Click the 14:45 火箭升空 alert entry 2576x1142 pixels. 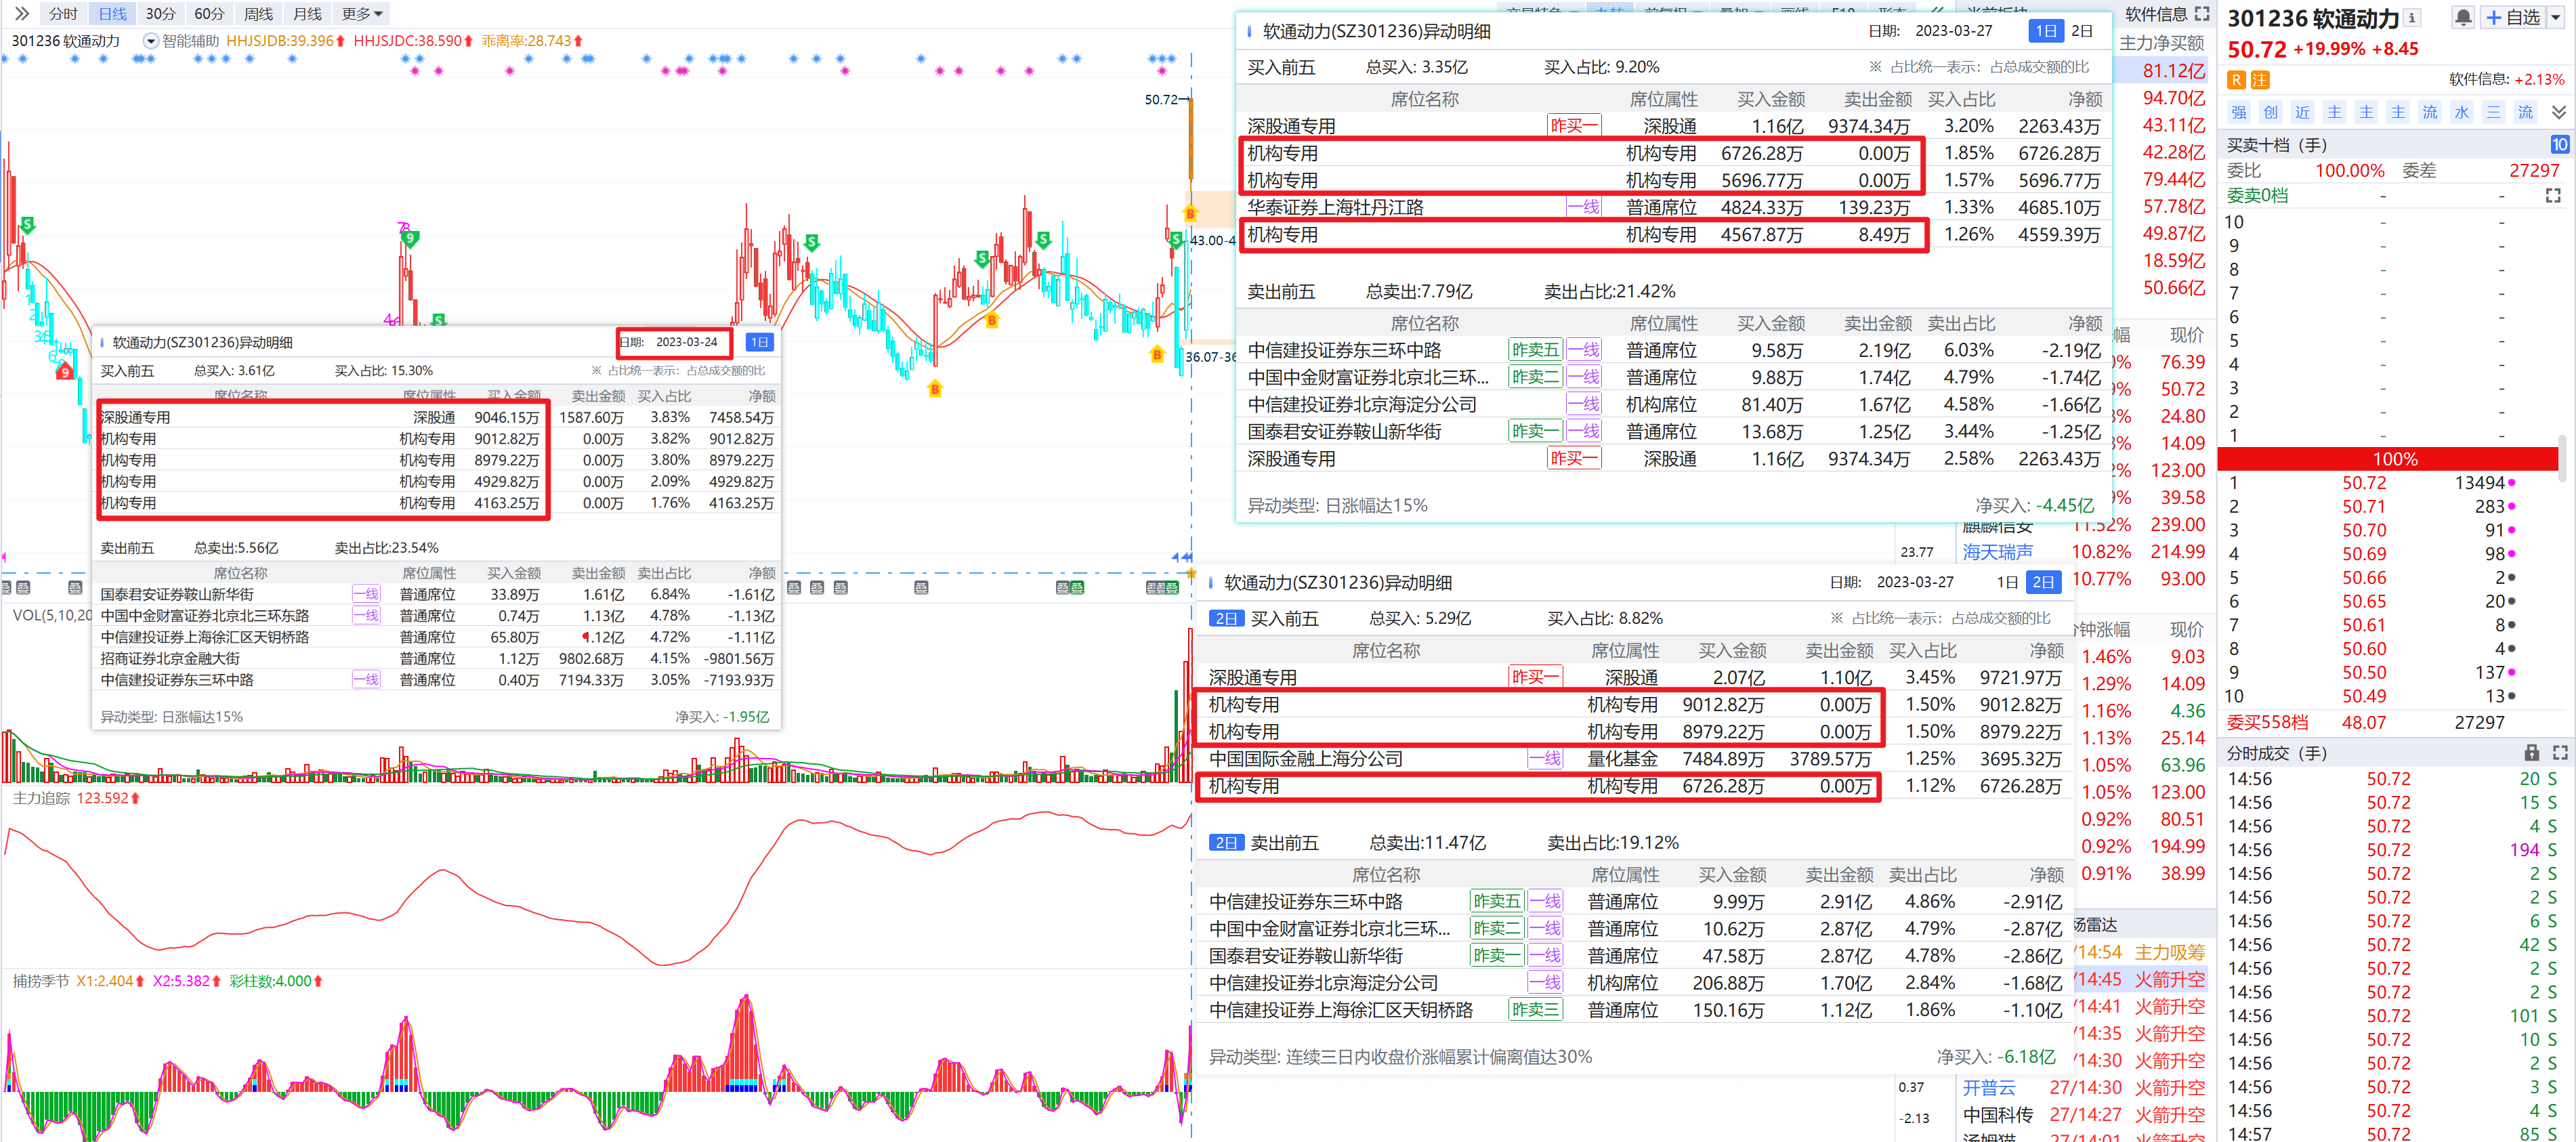coord(2140,979)
